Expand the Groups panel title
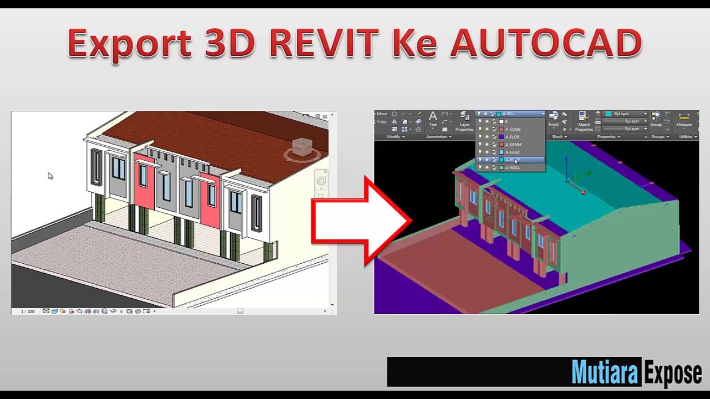 coord(660,136)
